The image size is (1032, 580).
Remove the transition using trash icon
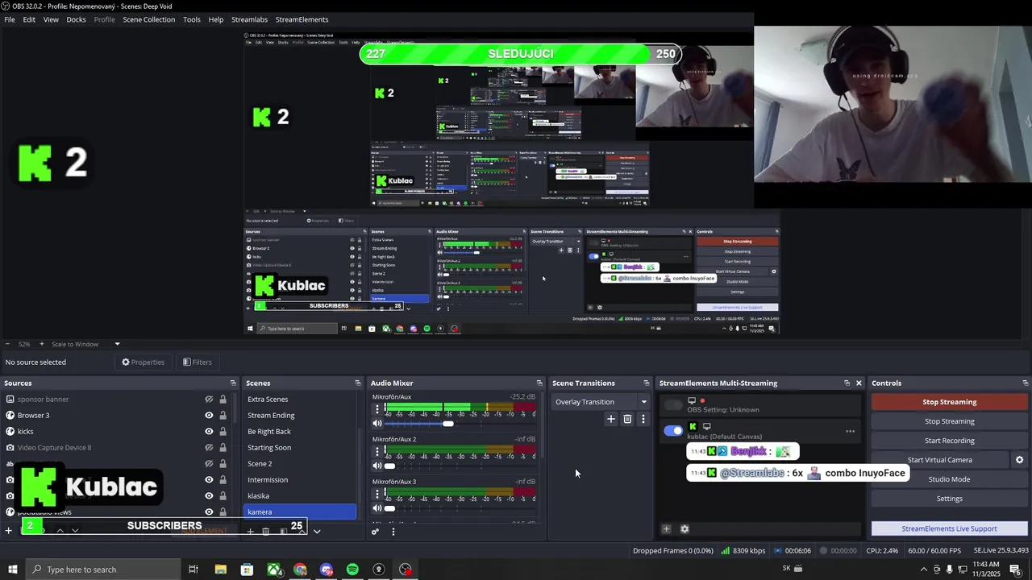tap(627, 419)
